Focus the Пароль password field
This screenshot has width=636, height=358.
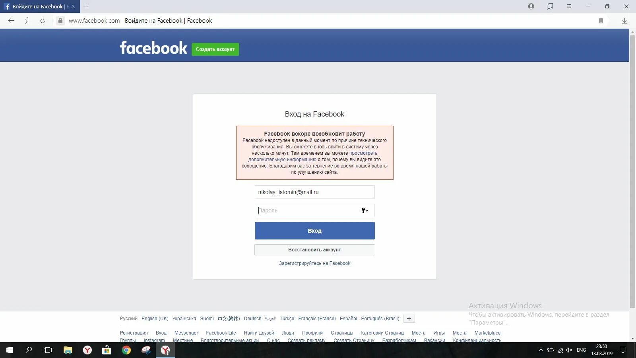click(314, 210)
